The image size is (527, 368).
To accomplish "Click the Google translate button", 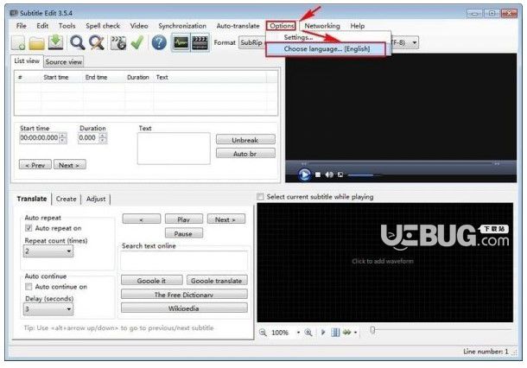I will pyautogui.click(x=217, y=280).
